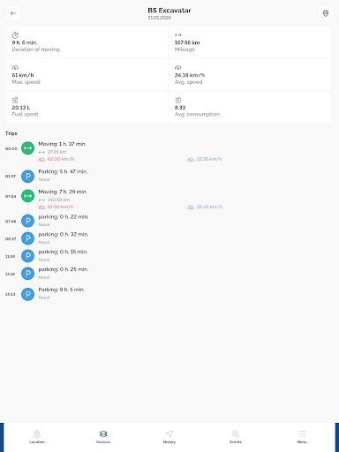The image size is (339, 452).
Task: Click the Max. speed gauge icon
Action: [x=15, y=68]
